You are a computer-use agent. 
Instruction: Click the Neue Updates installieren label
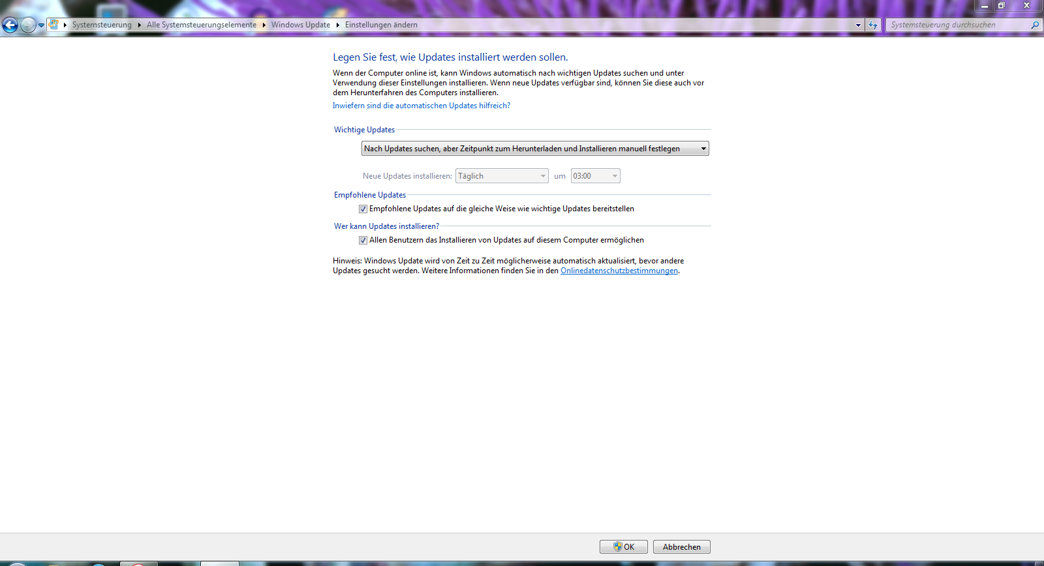tap(407, 176)
